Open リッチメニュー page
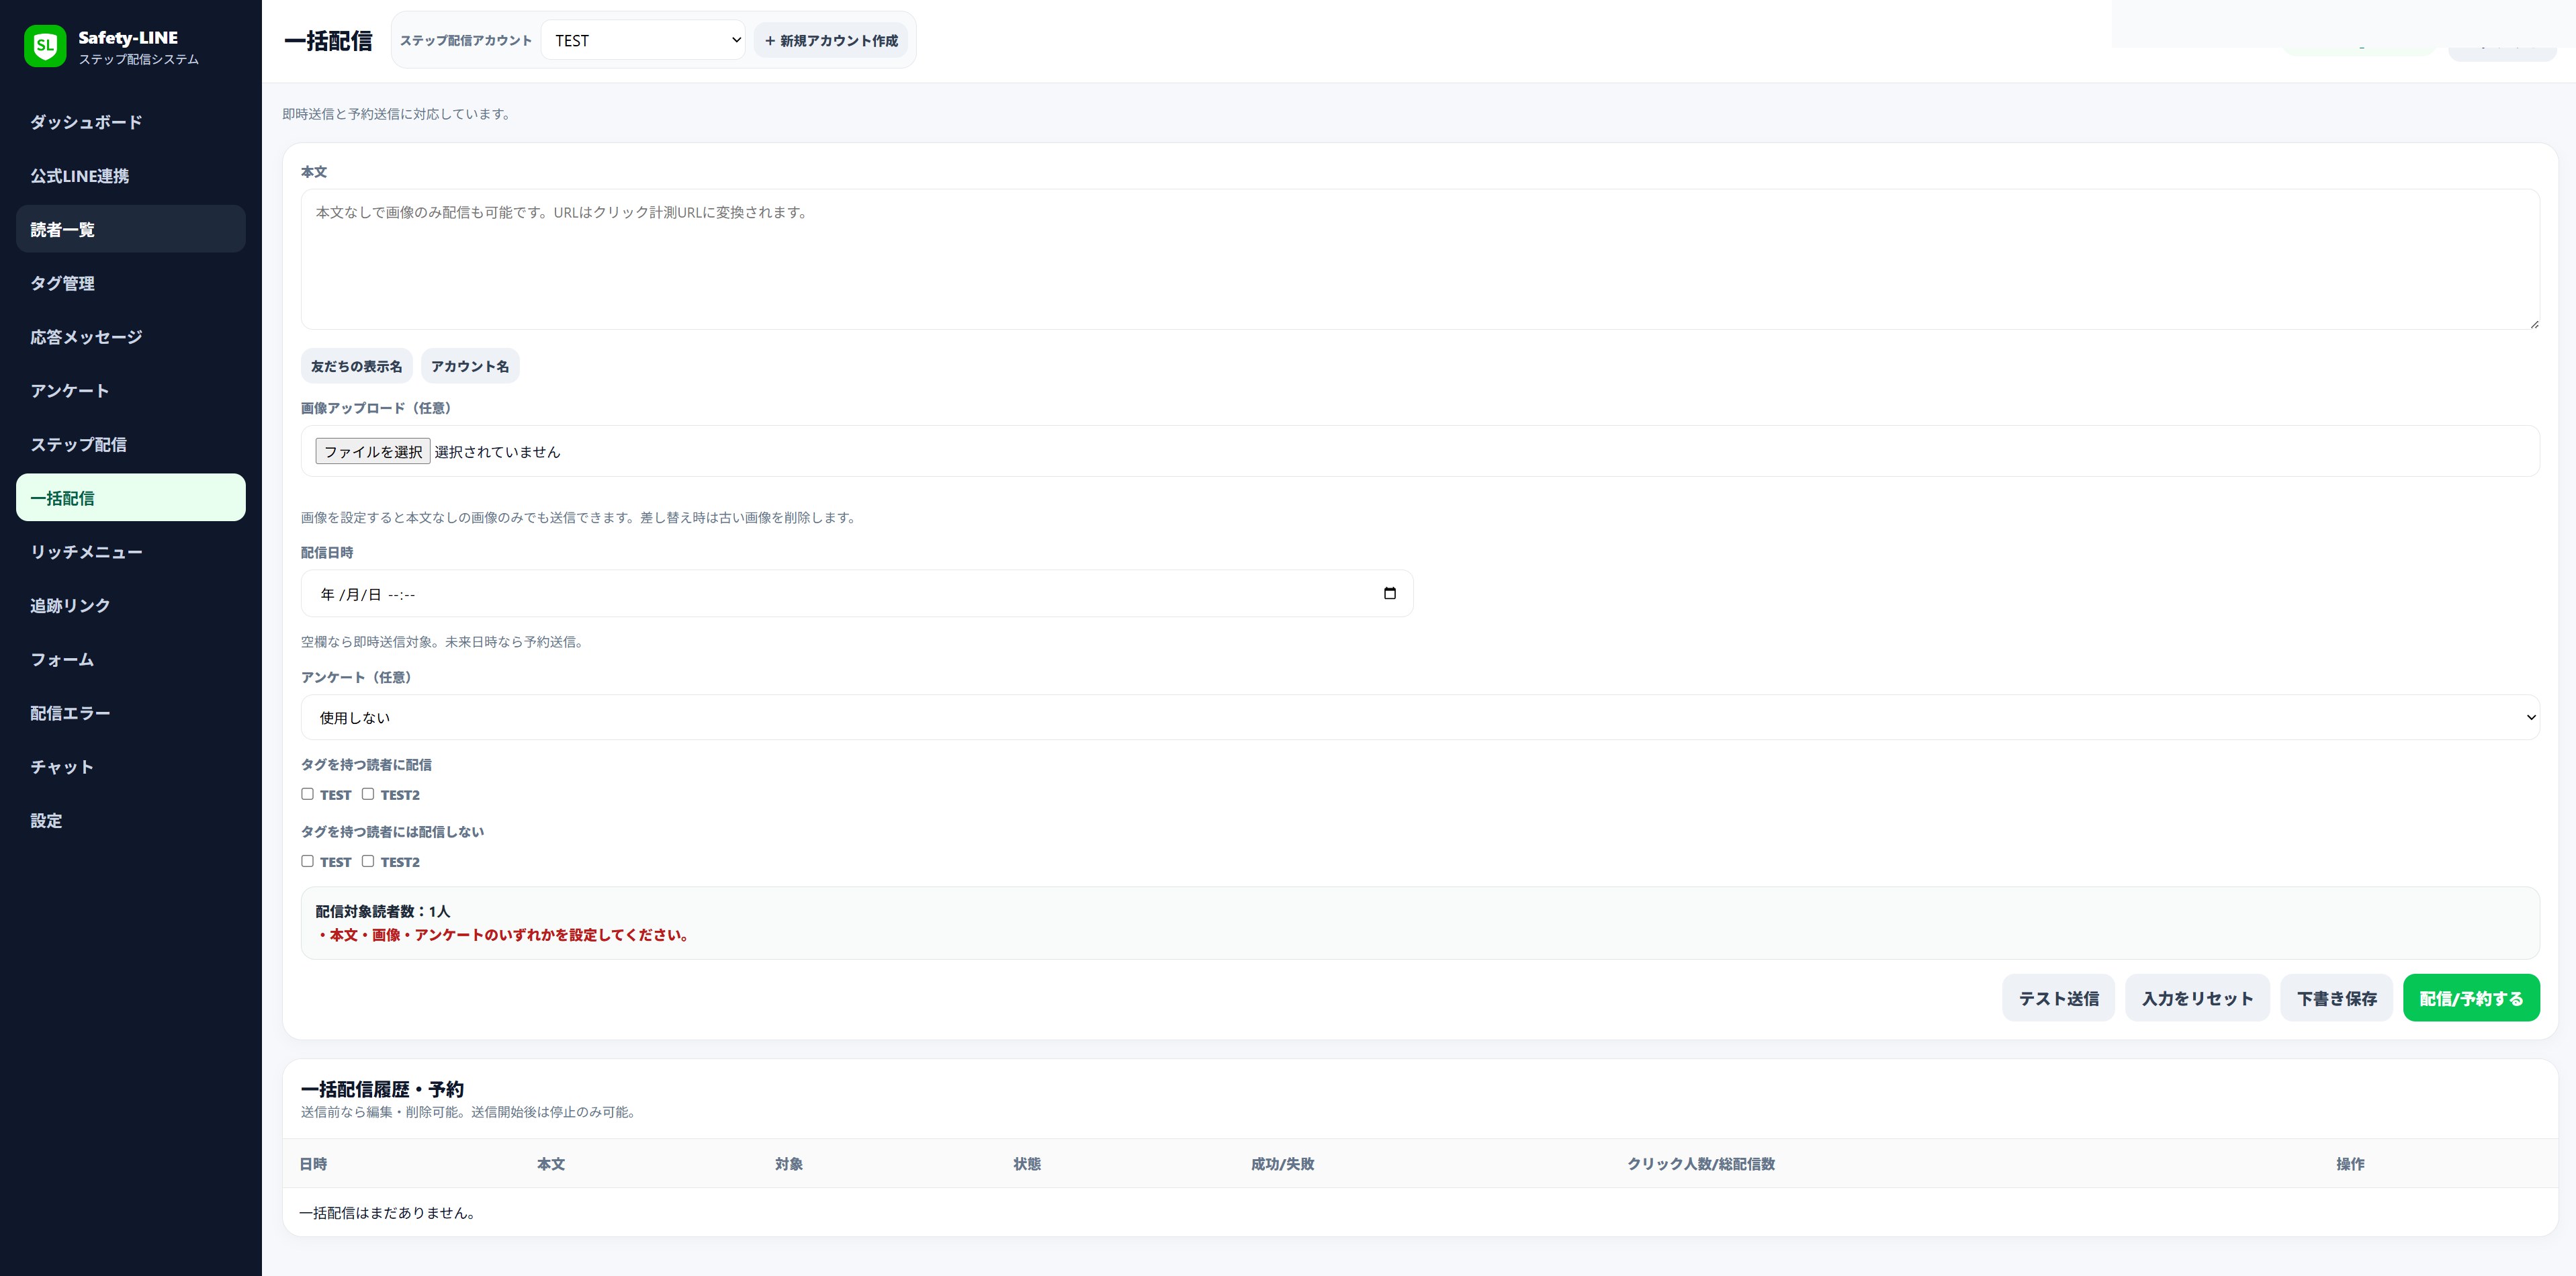 (x=131, y=552)
